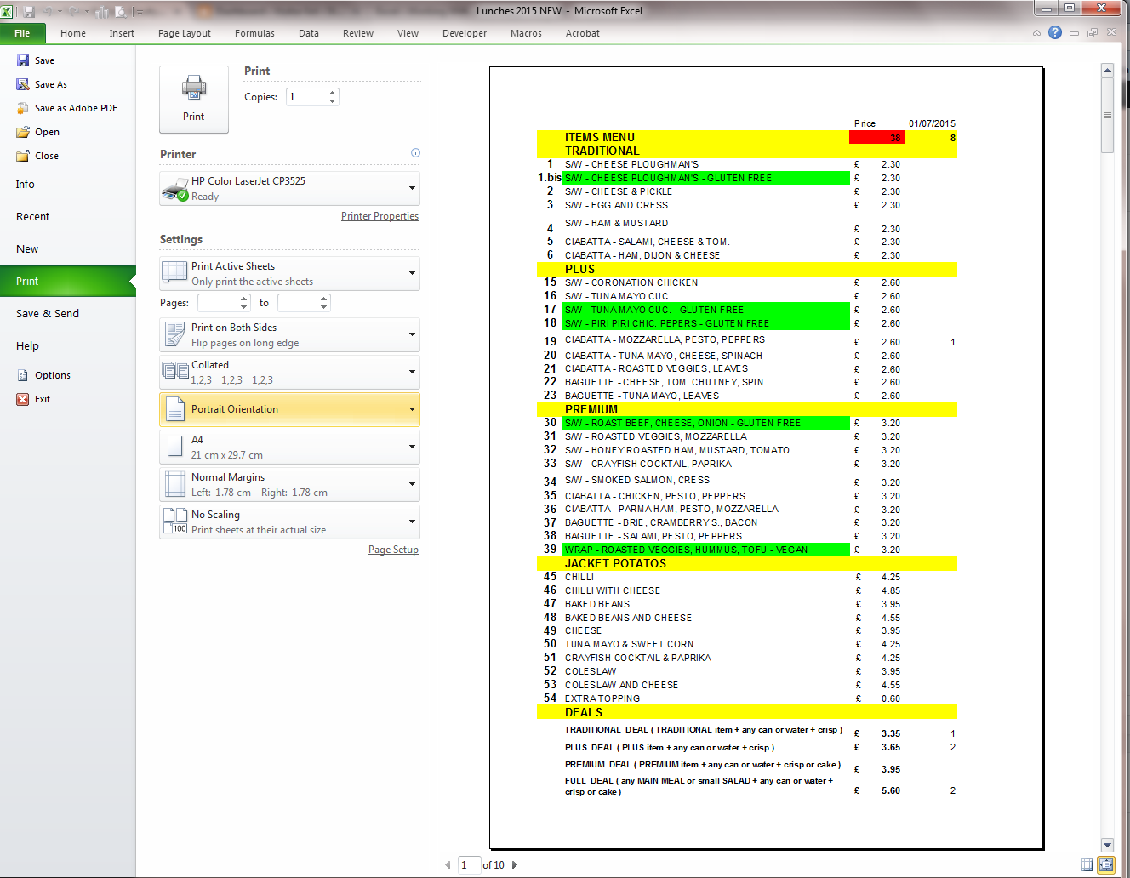This screenshot has height=878, width=1130.
Task: Open Printer Properties link
Action: point(380,216)
